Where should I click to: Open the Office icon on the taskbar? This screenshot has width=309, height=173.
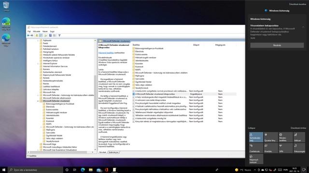(x=107, y=170)
